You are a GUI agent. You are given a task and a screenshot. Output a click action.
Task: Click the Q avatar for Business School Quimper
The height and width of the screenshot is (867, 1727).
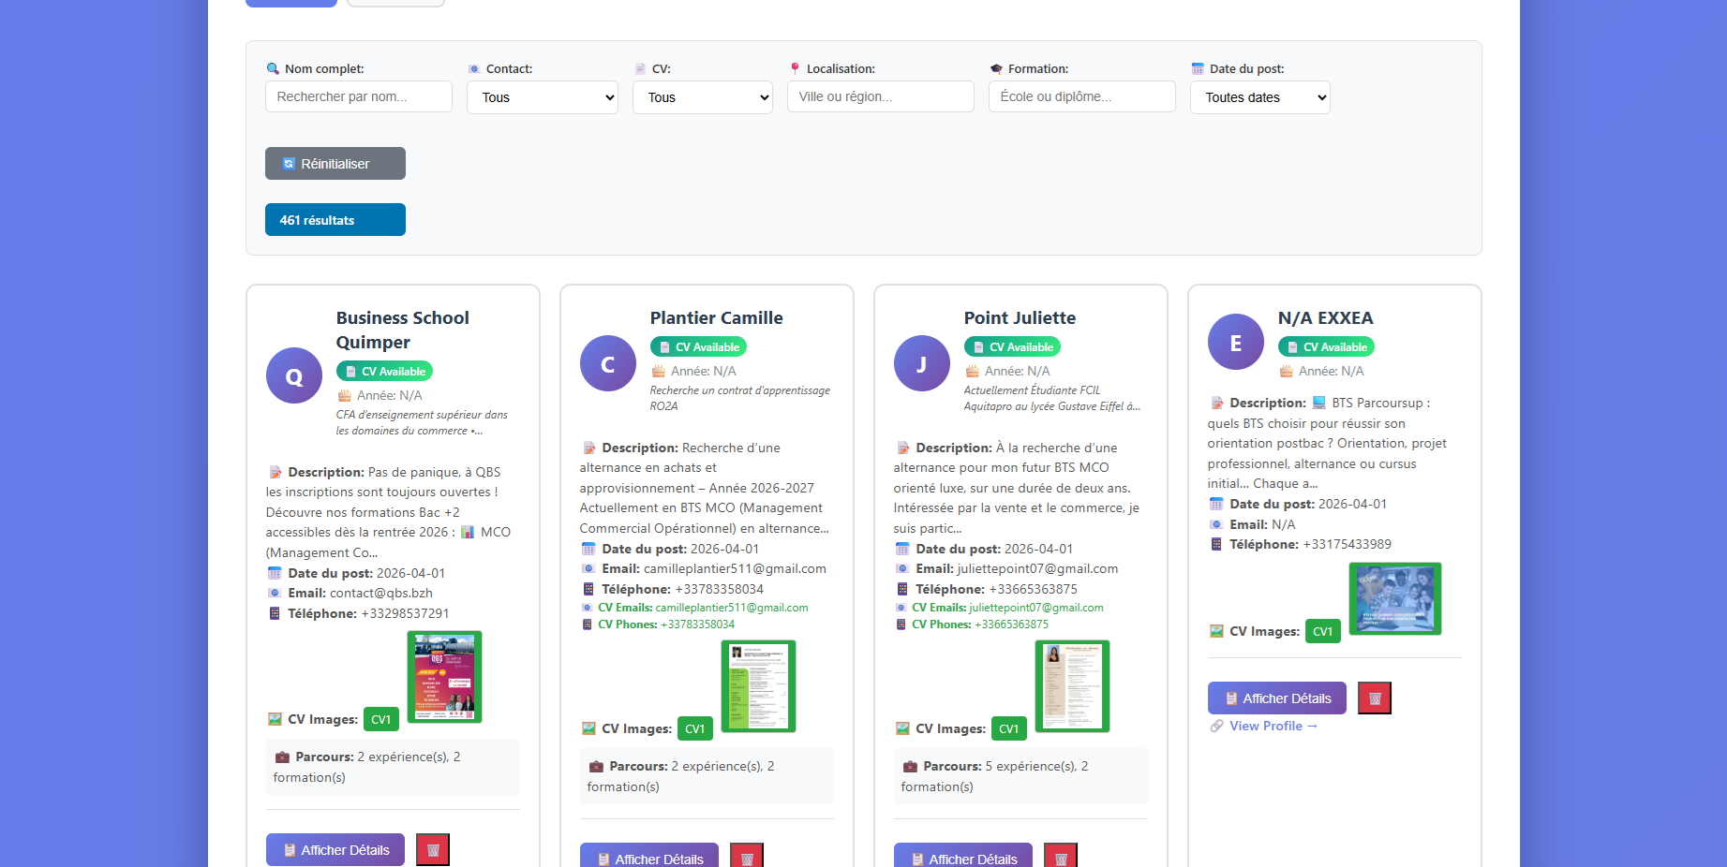tap(294, 376)
